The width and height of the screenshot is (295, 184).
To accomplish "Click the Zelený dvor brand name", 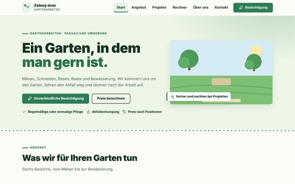I will point(45,6).
